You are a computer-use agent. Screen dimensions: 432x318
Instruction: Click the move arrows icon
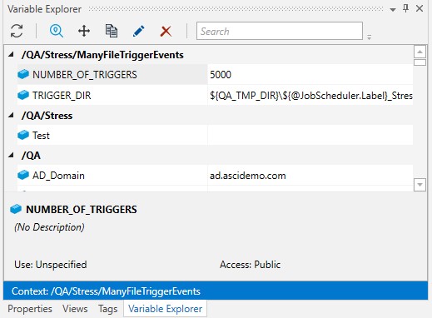(x=84, y=31)
